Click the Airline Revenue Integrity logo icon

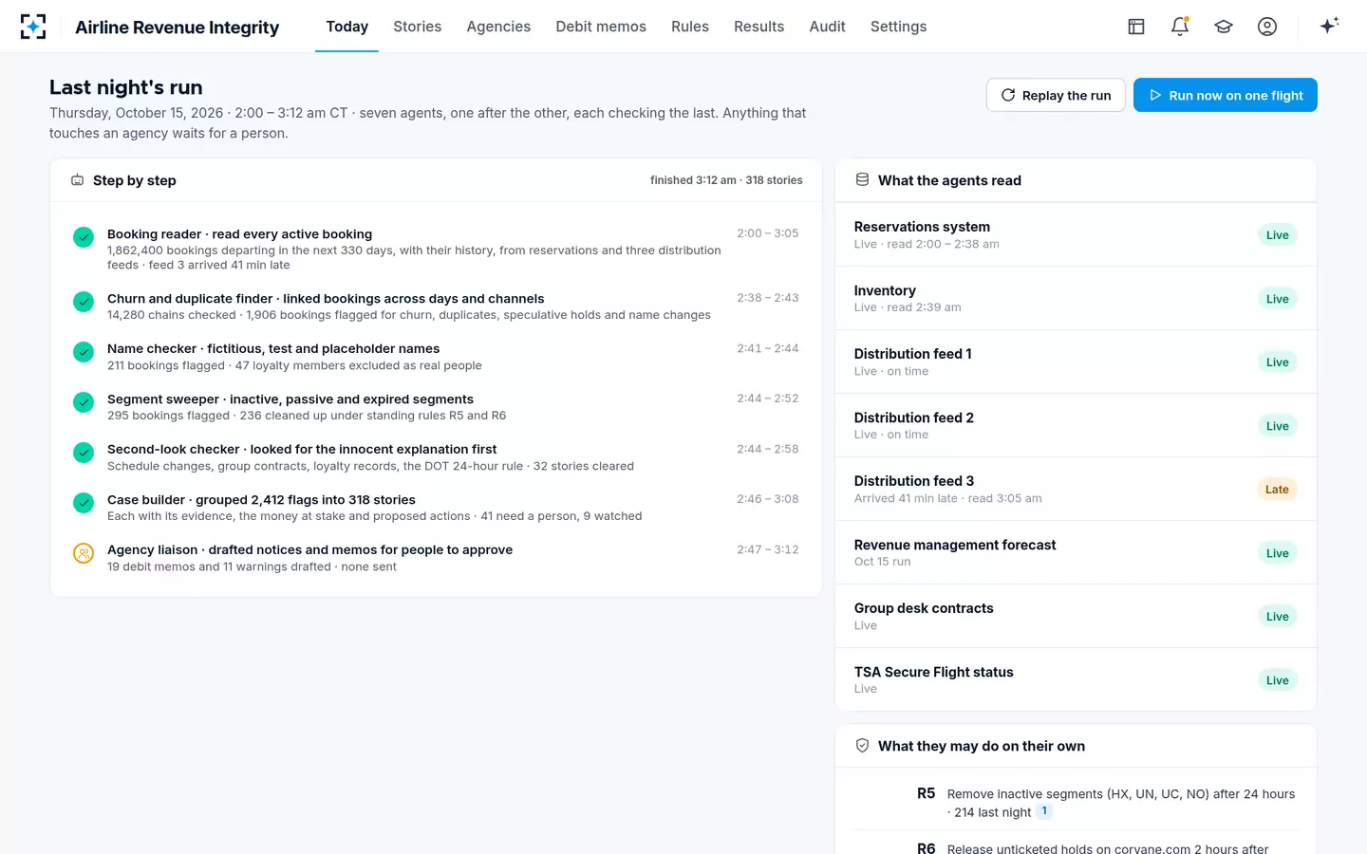[x=33, y=27]
